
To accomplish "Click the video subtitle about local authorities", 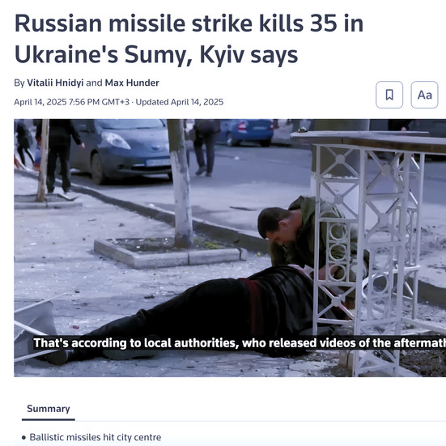I will (240, 343).
